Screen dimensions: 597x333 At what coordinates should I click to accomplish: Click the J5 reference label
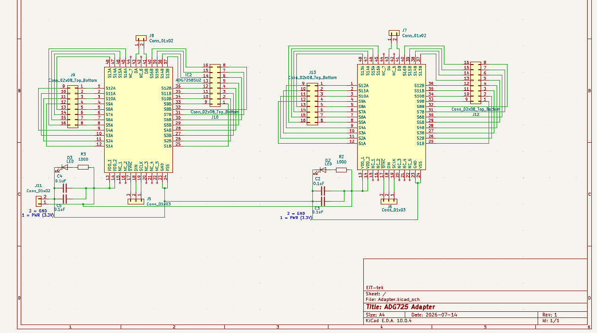149,199
